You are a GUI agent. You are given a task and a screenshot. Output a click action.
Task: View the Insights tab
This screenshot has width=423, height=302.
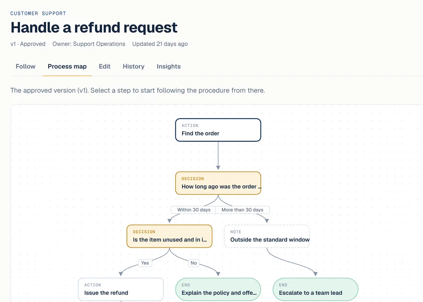(x=168, y=67)
